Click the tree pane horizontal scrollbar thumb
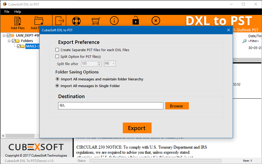 20,136
